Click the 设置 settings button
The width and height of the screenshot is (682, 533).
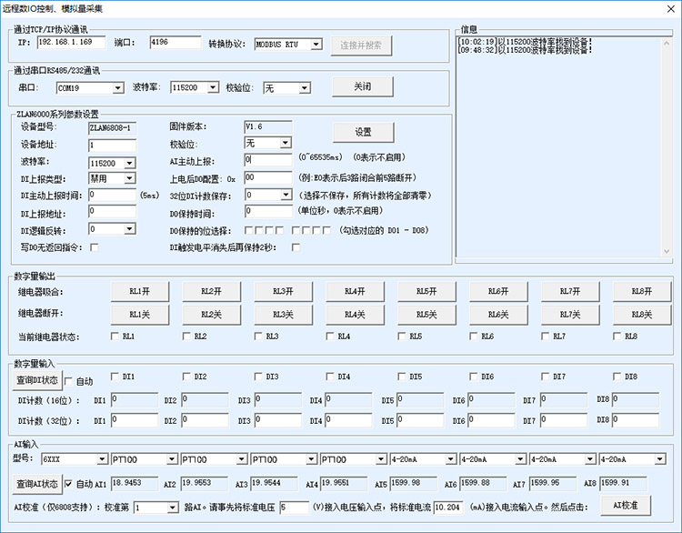363,132
